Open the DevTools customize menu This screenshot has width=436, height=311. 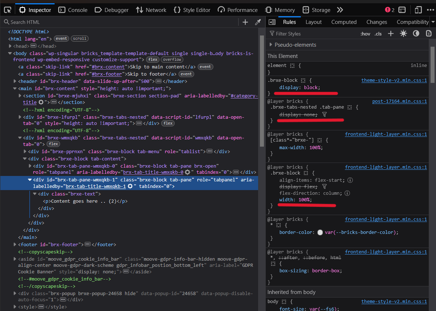430,10
